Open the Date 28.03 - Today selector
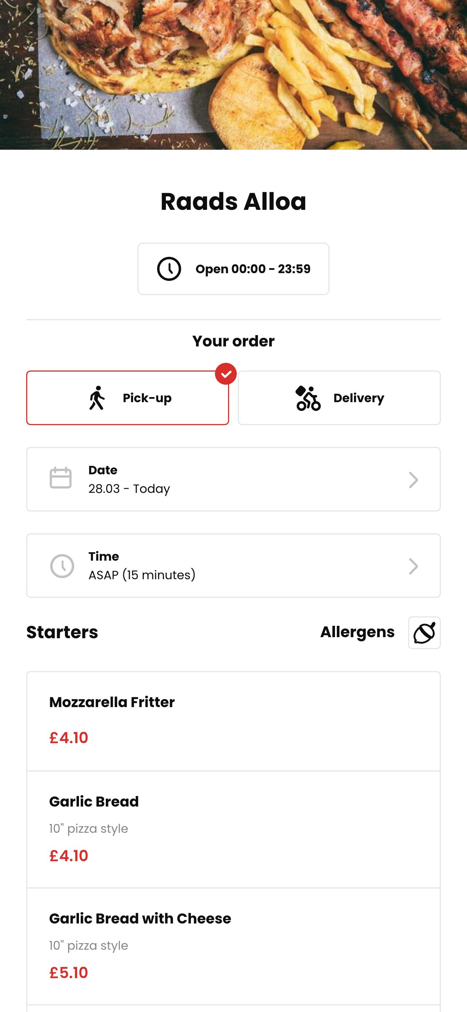Viewport: 467px width, 1012px height. [x=233, y=479]
